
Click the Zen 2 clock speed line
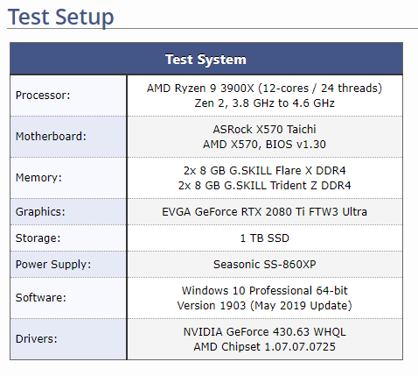(264, 103)
